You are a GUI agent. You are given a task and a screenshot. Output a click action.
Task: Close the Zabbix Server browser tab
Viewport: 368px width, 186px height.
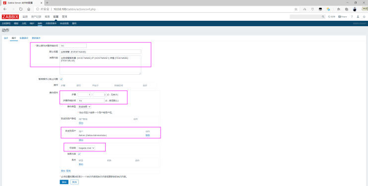pos(41,3)
